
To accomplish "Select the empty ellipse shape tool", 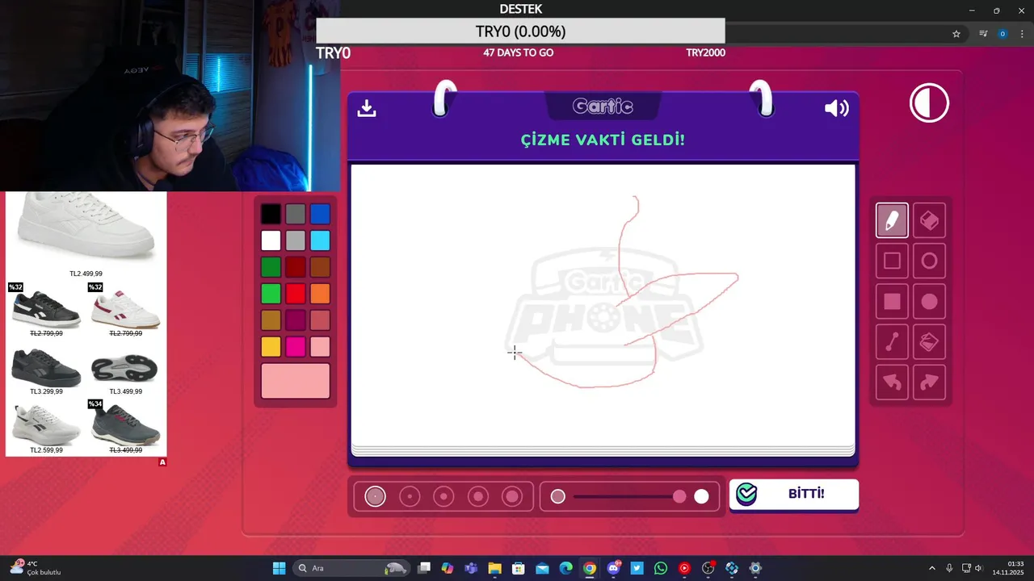I will [x=929, y=261].
